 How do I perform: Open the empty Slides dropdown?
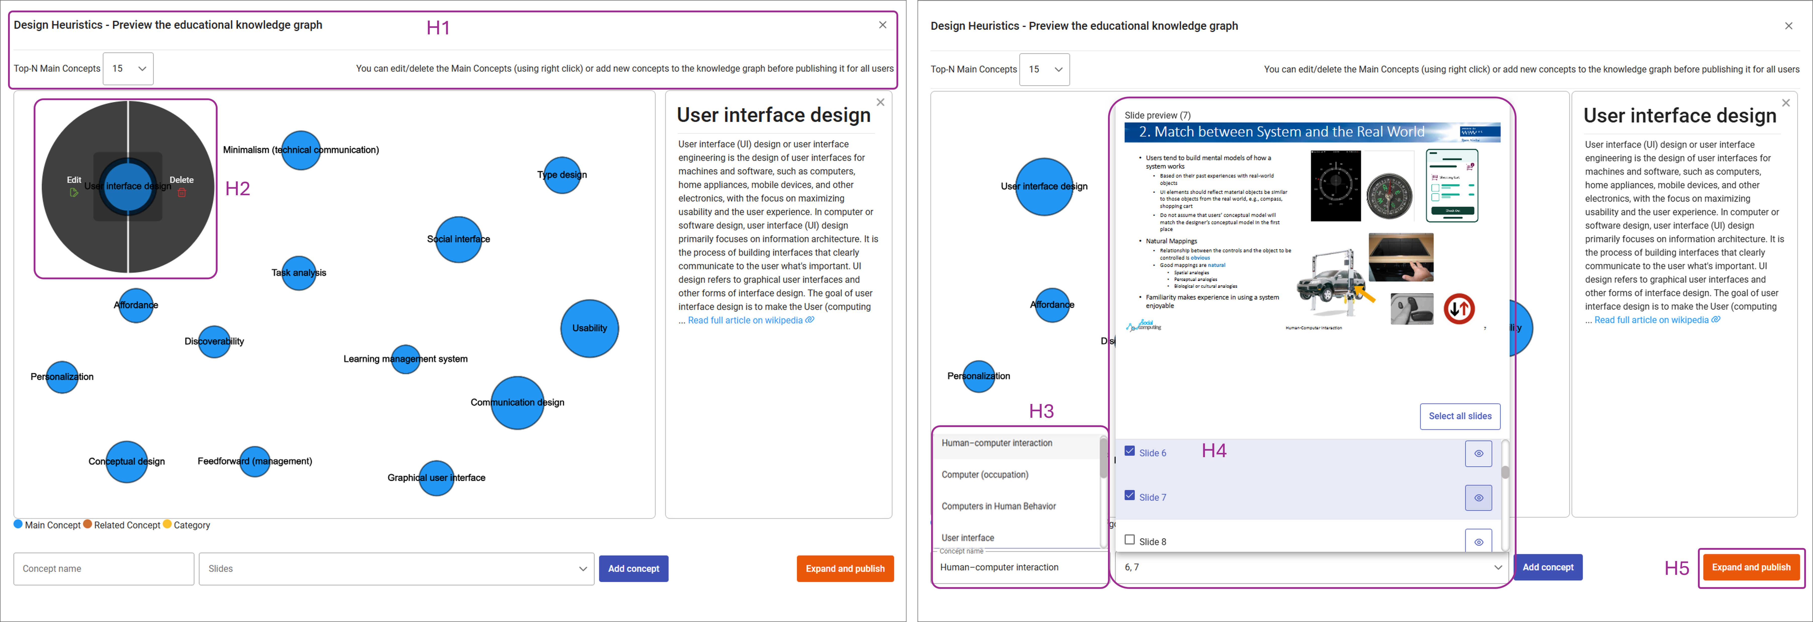click(397, 569)
